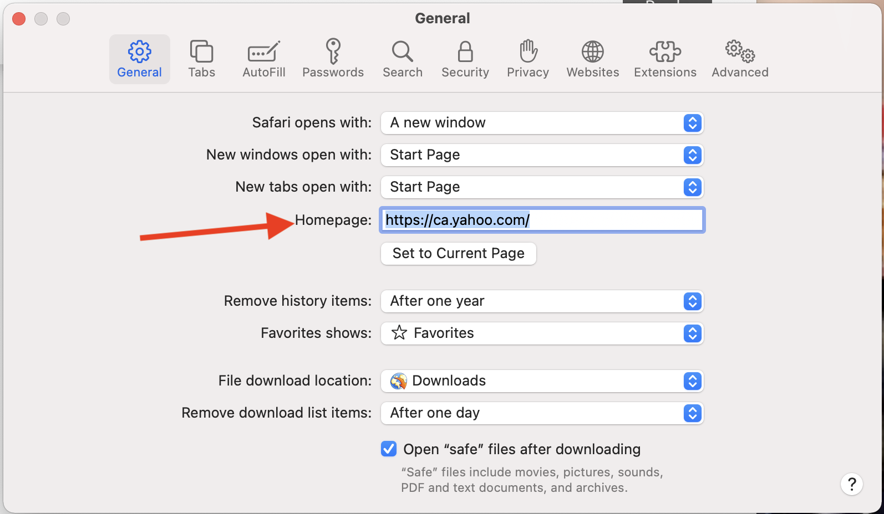Image resolution: width=884 pixels, height=514 pixels.
Task: Open the Extensions puzzle piece icon
Action: pyautogui.click(x=665, y=52)
